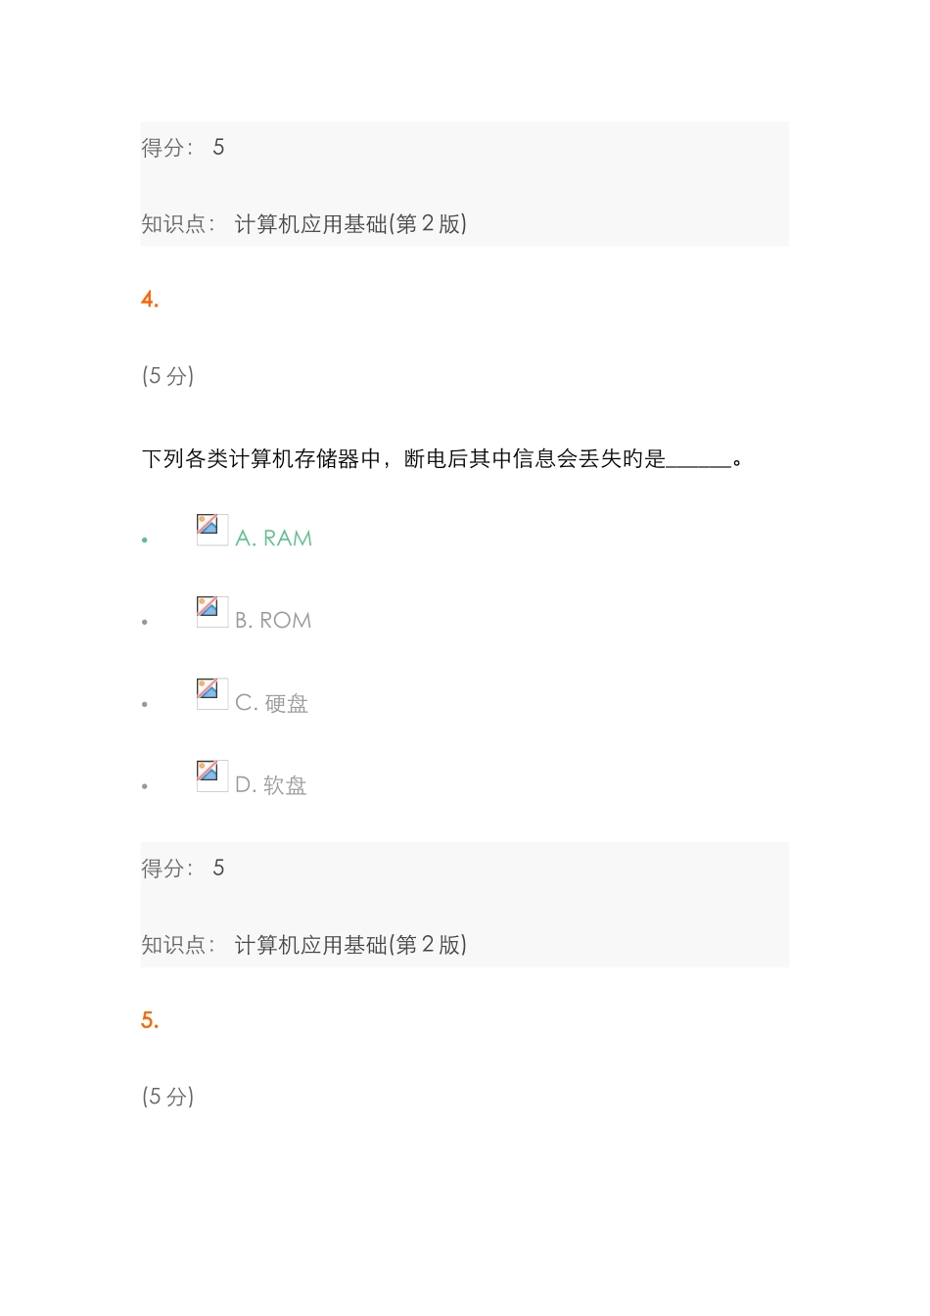The width and height of the screenshot is (930, 1316).
Task: Select the image icon next to C. 硬盘
Action: point(212,694)
